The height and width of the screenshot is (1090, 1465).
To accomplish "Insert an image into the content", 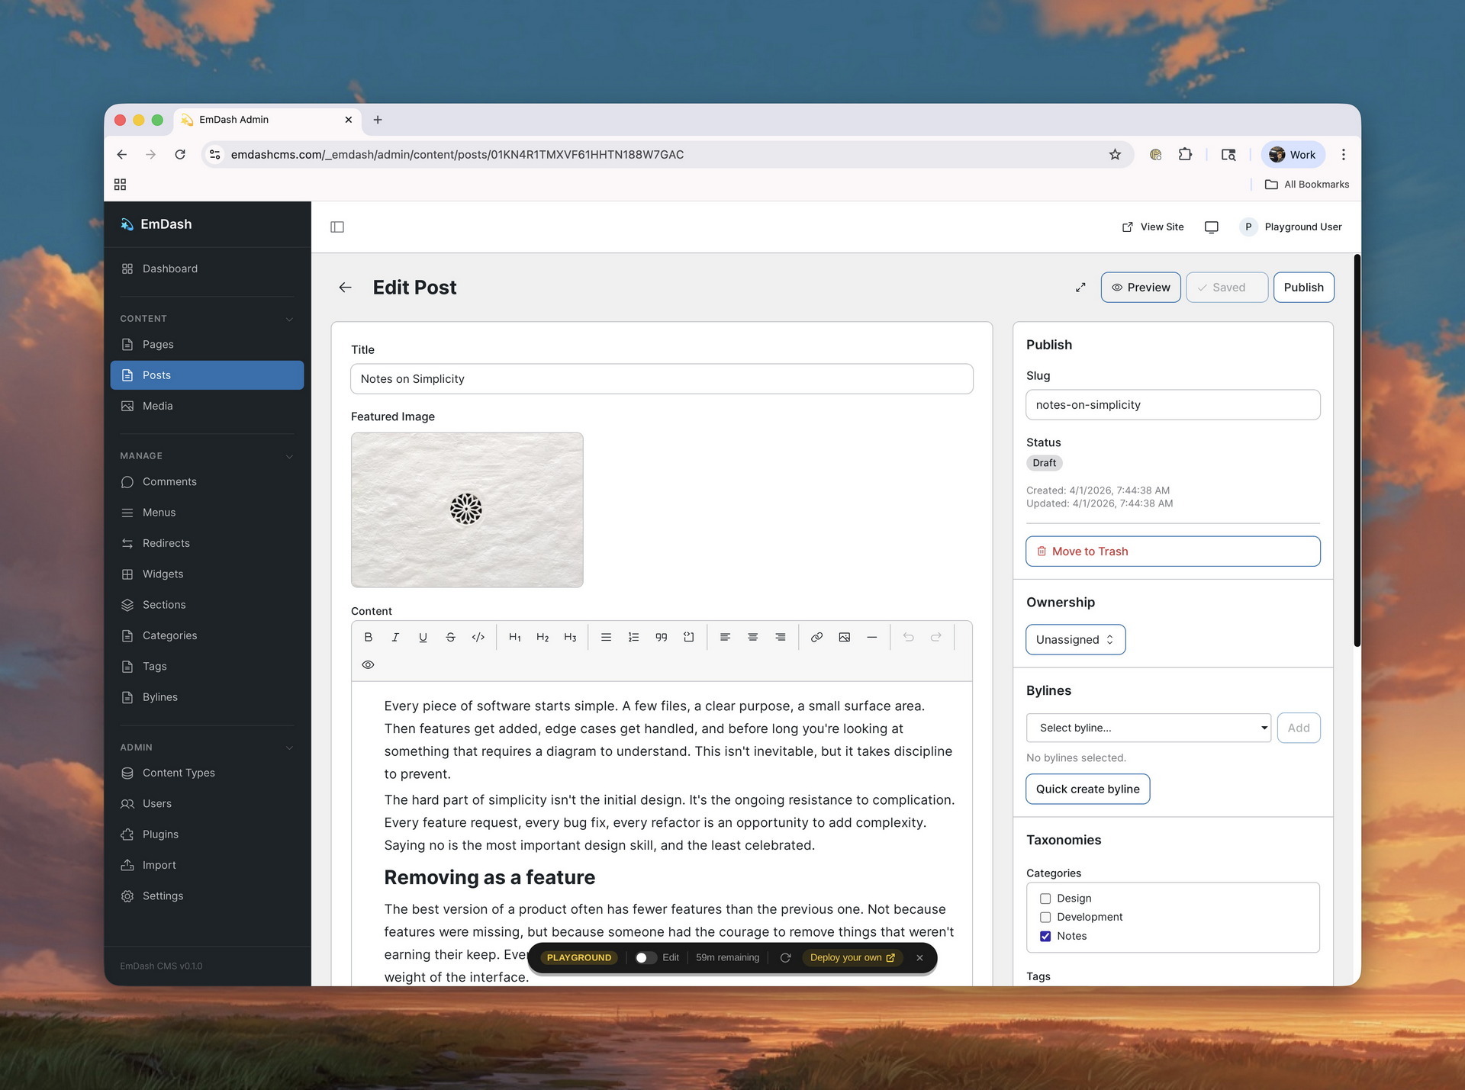I will [844, 637].
